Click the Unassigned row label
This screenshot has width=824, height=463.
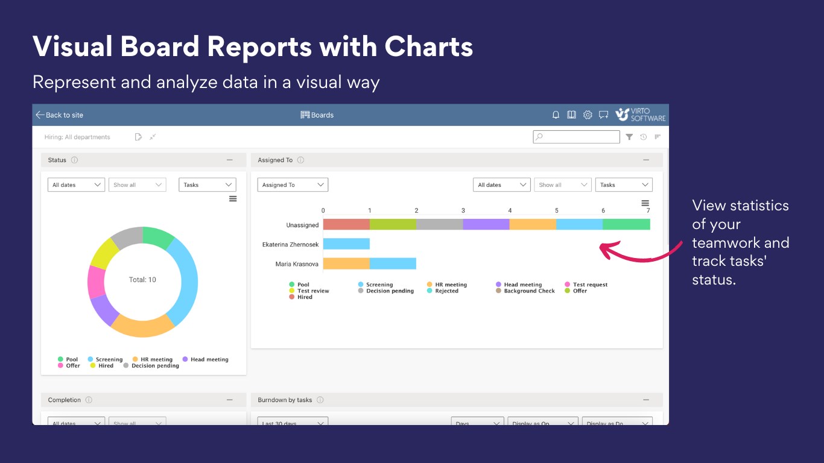pos(302,225)
